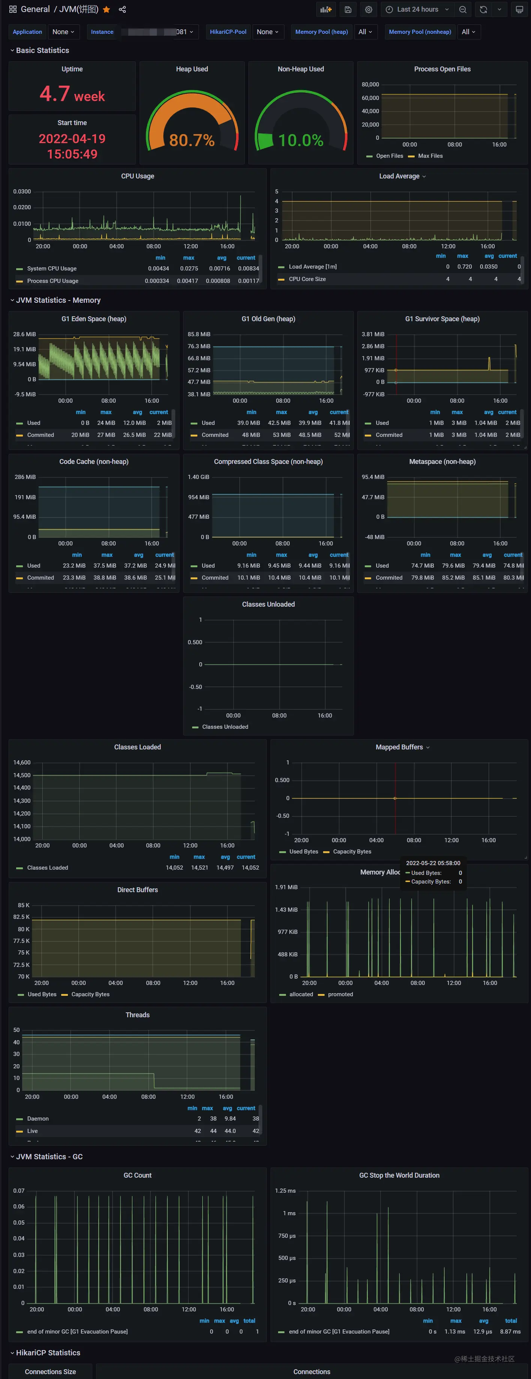Toggle System CPU Usage legend series
The width and height of the screenshot is (531, 1379).
(x=52, y=269)
